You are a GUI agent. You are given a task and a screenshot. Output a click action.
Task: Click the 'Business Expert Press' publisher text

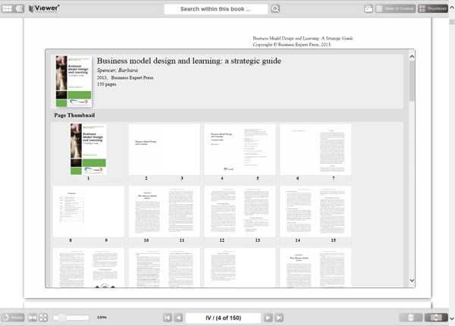(132, 78)
